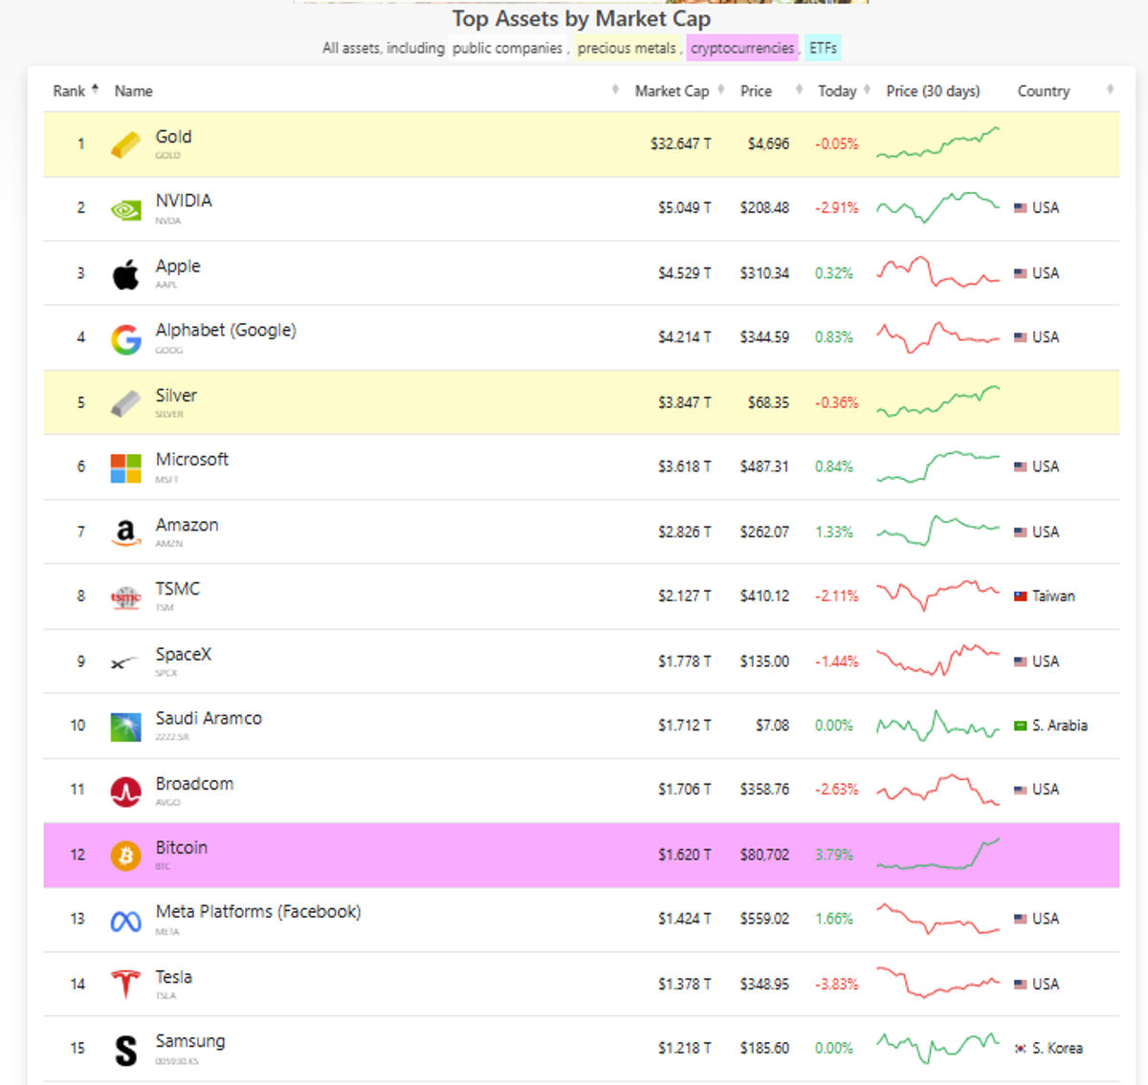1148x1085 pixels.
Task: Click the Gold bar icon
Action: (125, 145)
